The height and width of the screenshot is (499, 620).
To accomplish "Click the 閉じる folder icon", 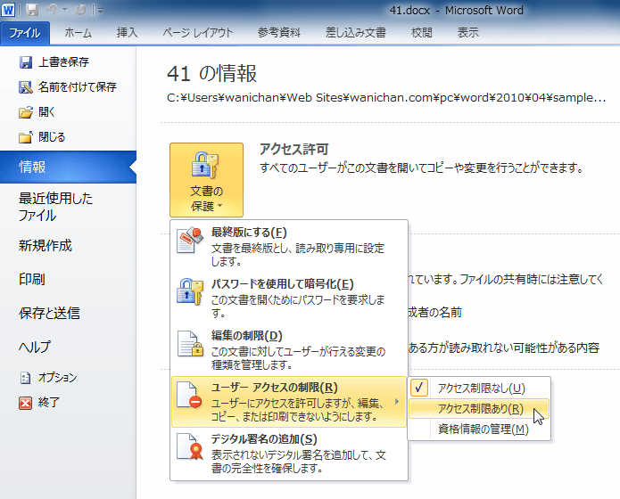I will 26,137.
